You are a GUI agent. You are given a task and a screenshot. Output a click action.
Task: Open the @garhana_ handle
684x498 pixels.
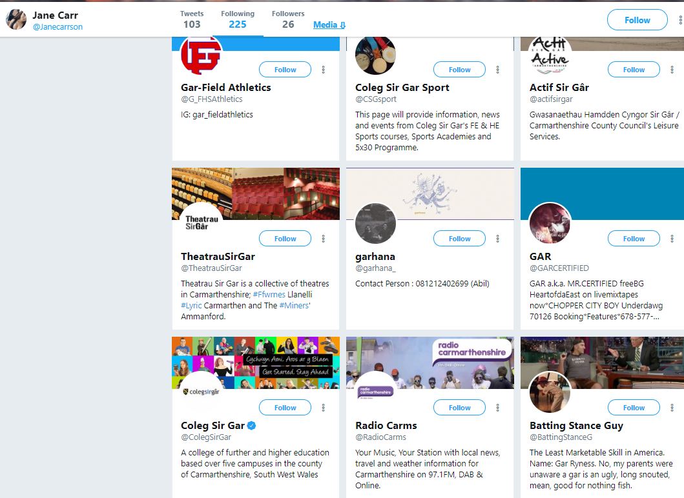pyautogui.click(x=375, y=268)
